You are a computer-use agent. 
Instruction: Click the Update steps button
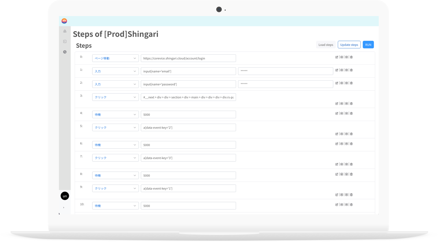(x=349, y=45)
